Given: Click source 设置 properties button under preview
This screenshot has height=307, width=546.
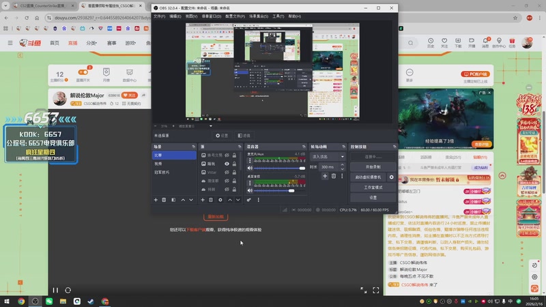Looking at the screenshot, I should coord(222,135).
